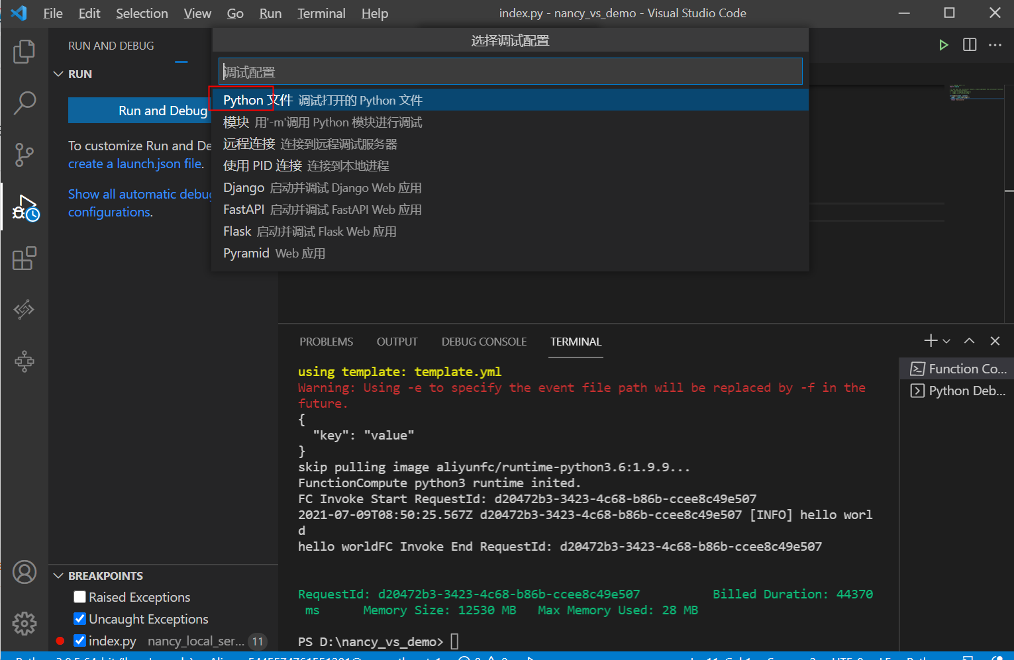
Task: Choose the Django debug configuration
Action: click(510, 187)
